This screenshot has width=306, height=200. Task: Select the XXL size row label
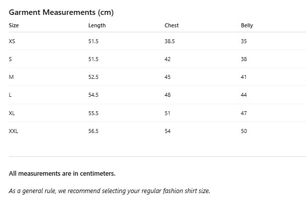coord(13,131)
